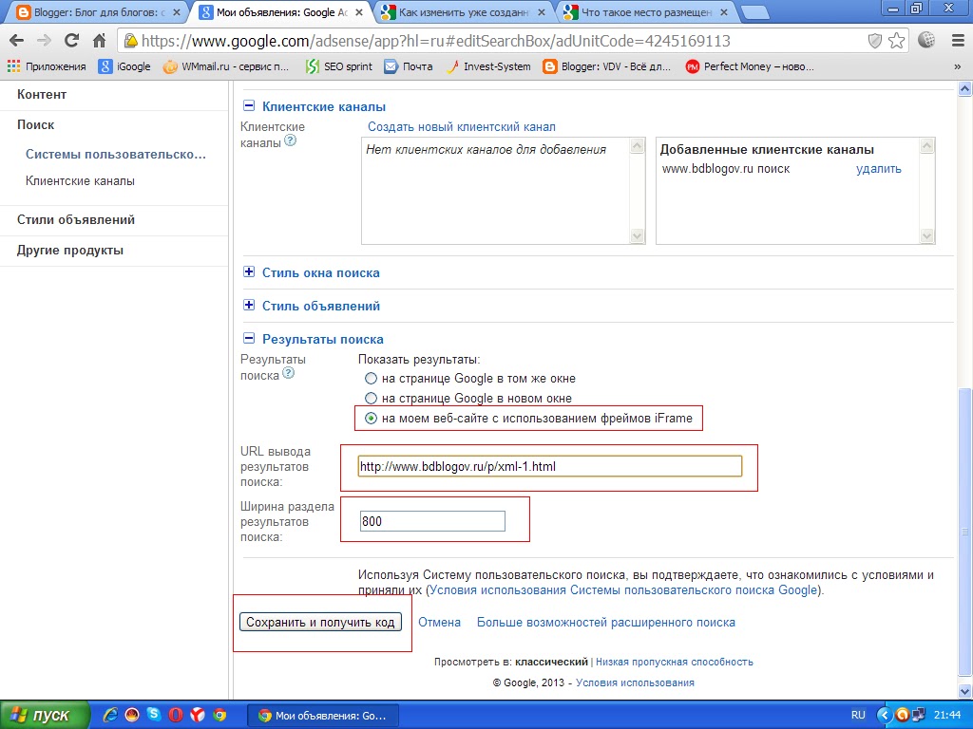Reload the page with refresh icon
Screen dimensions: 973x729
pos(72,41)
